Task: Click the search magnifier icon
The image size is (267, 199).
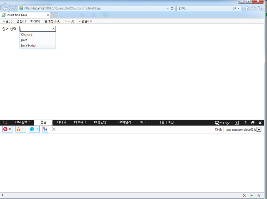Action: (235, 8)
